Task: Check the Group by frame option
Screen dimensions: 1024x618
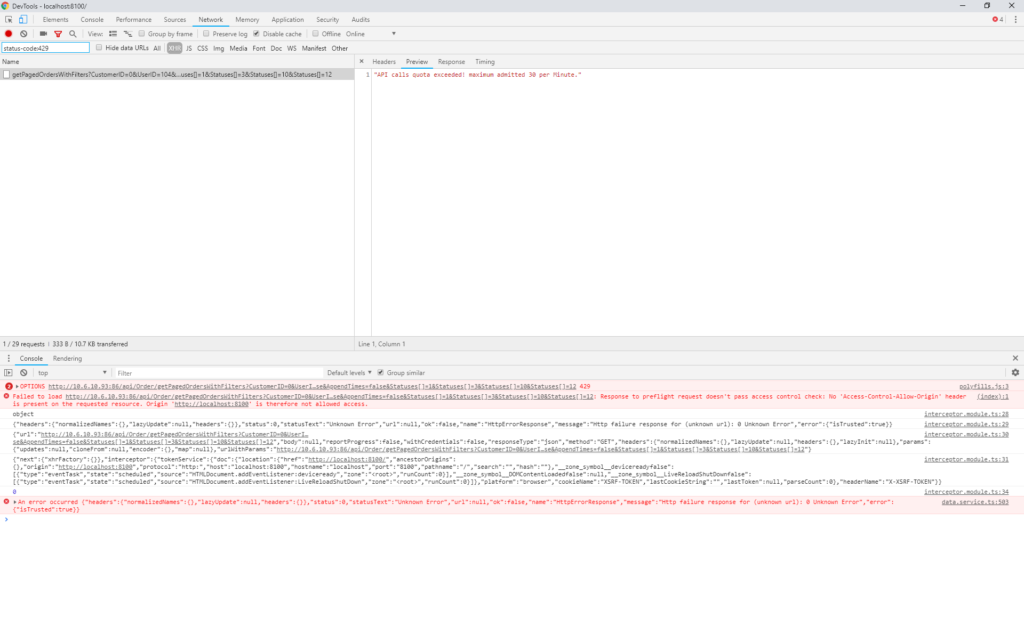Action: point(142,33)
